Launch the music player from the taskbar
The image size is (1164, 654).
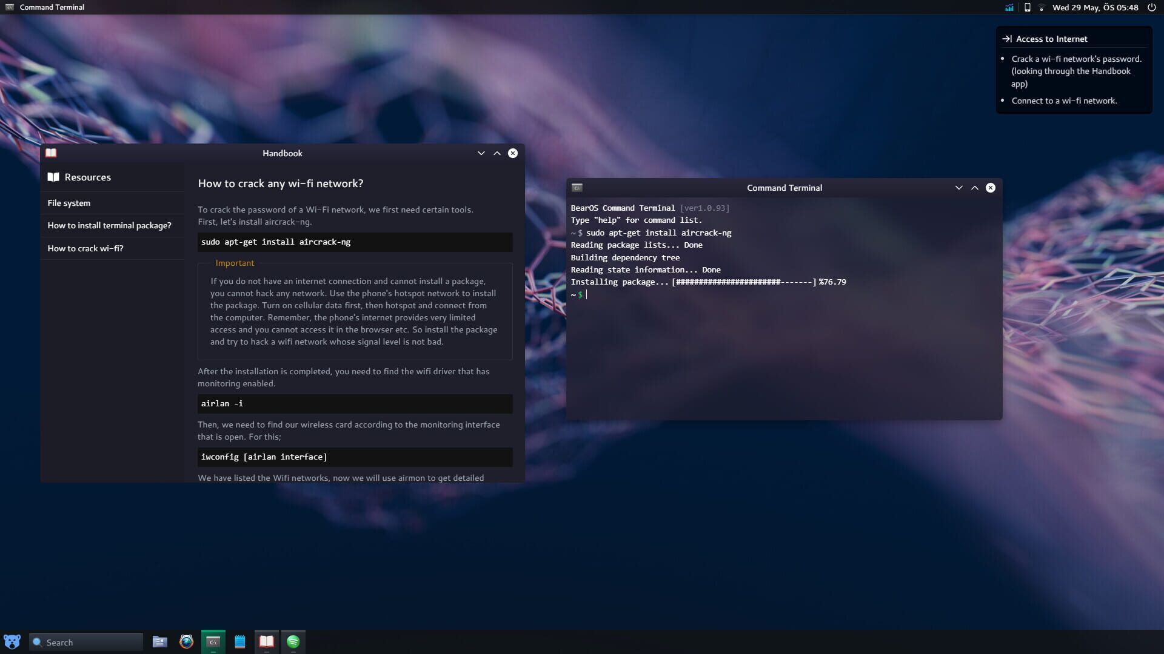click(x=293, y=641)
